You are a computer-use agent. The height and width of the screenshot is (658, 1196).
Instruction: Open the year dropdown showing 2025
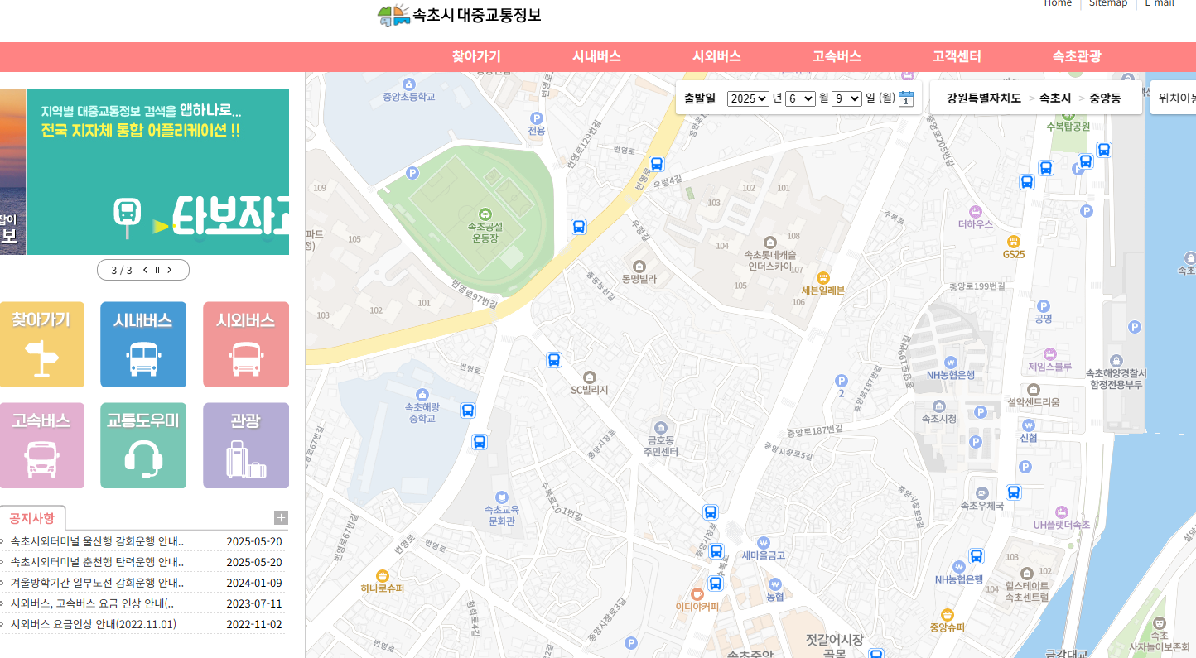pyautogui.click(x=748, y=98)
